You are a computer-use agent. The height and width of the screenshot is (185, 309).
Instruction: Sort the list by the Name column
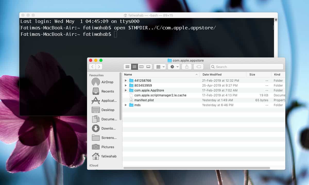161,74
